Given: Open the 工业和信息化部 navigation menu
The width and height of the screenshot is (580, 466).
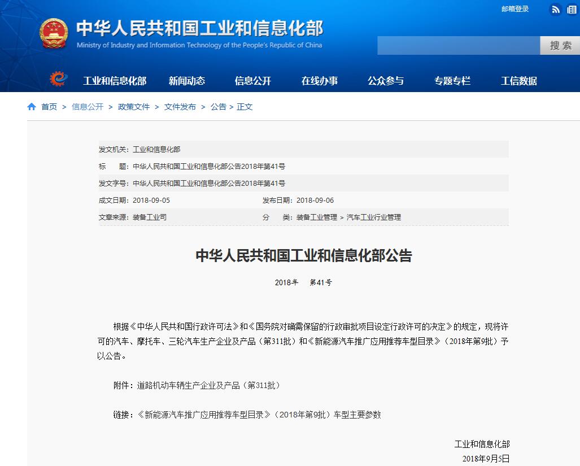Looking at the screenshot, I should tap(115, 81).
